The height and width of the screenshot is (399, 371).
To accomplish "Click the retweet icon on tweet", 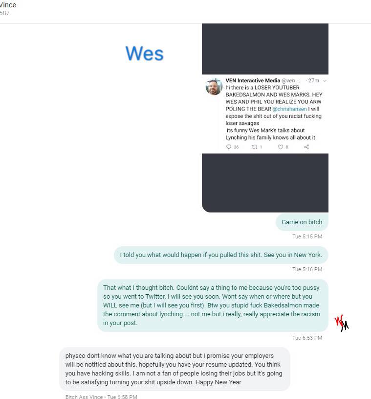I will click(x=255, y=147).
